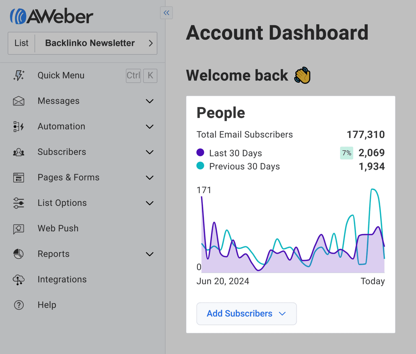This screenshot has height=354, width=416.
Task: Click the List Options sliders icon
Action: [18, 203]
